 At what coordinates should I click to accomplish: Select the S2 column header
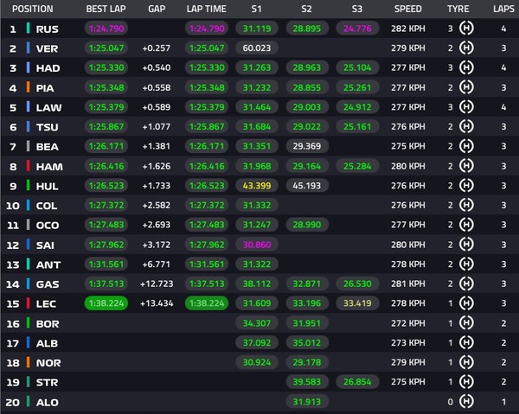pyautogui.click(x=306, y=9)
